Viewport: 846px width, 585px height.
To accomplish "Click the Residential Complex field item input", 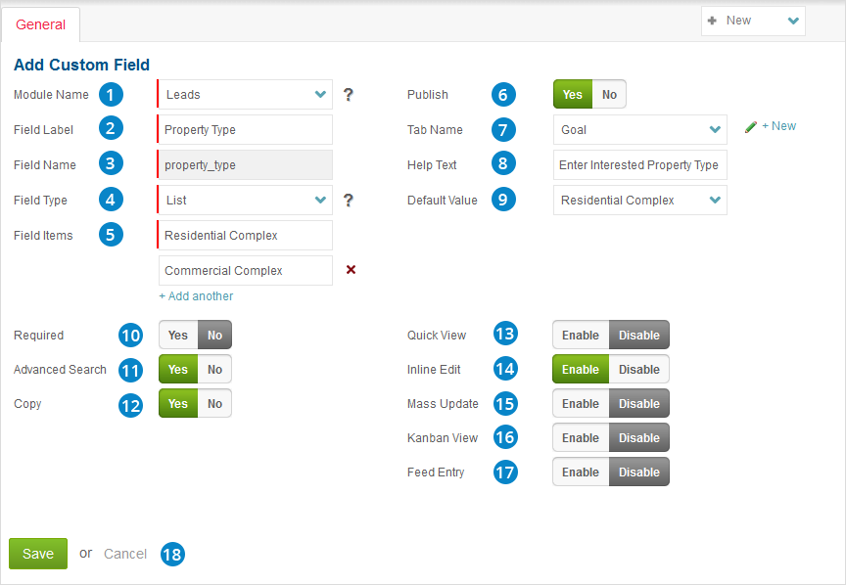I will click(245, 235).
